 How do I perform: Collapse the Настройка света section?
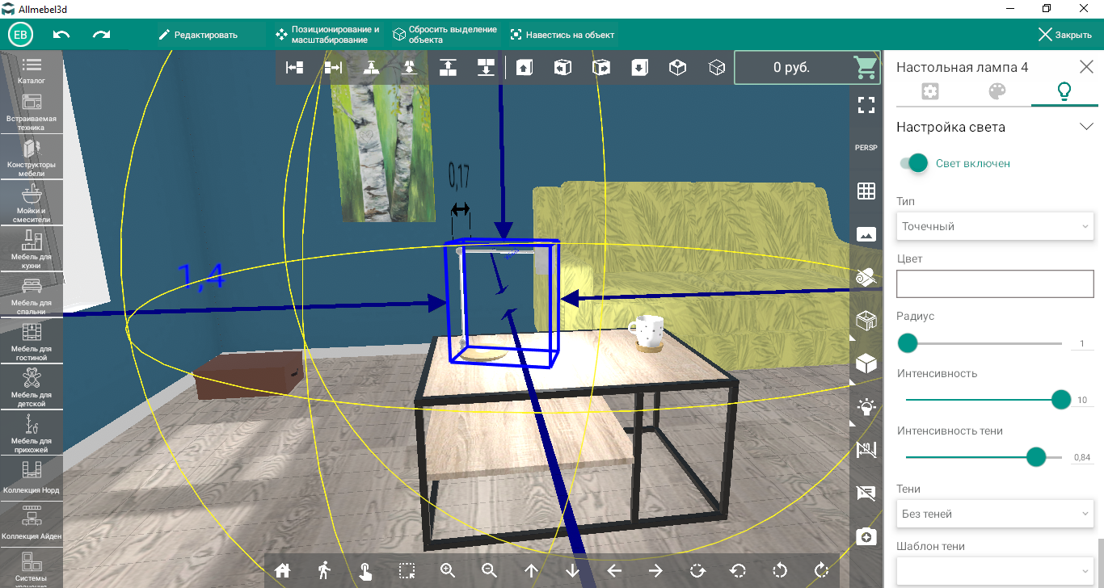1086,127
